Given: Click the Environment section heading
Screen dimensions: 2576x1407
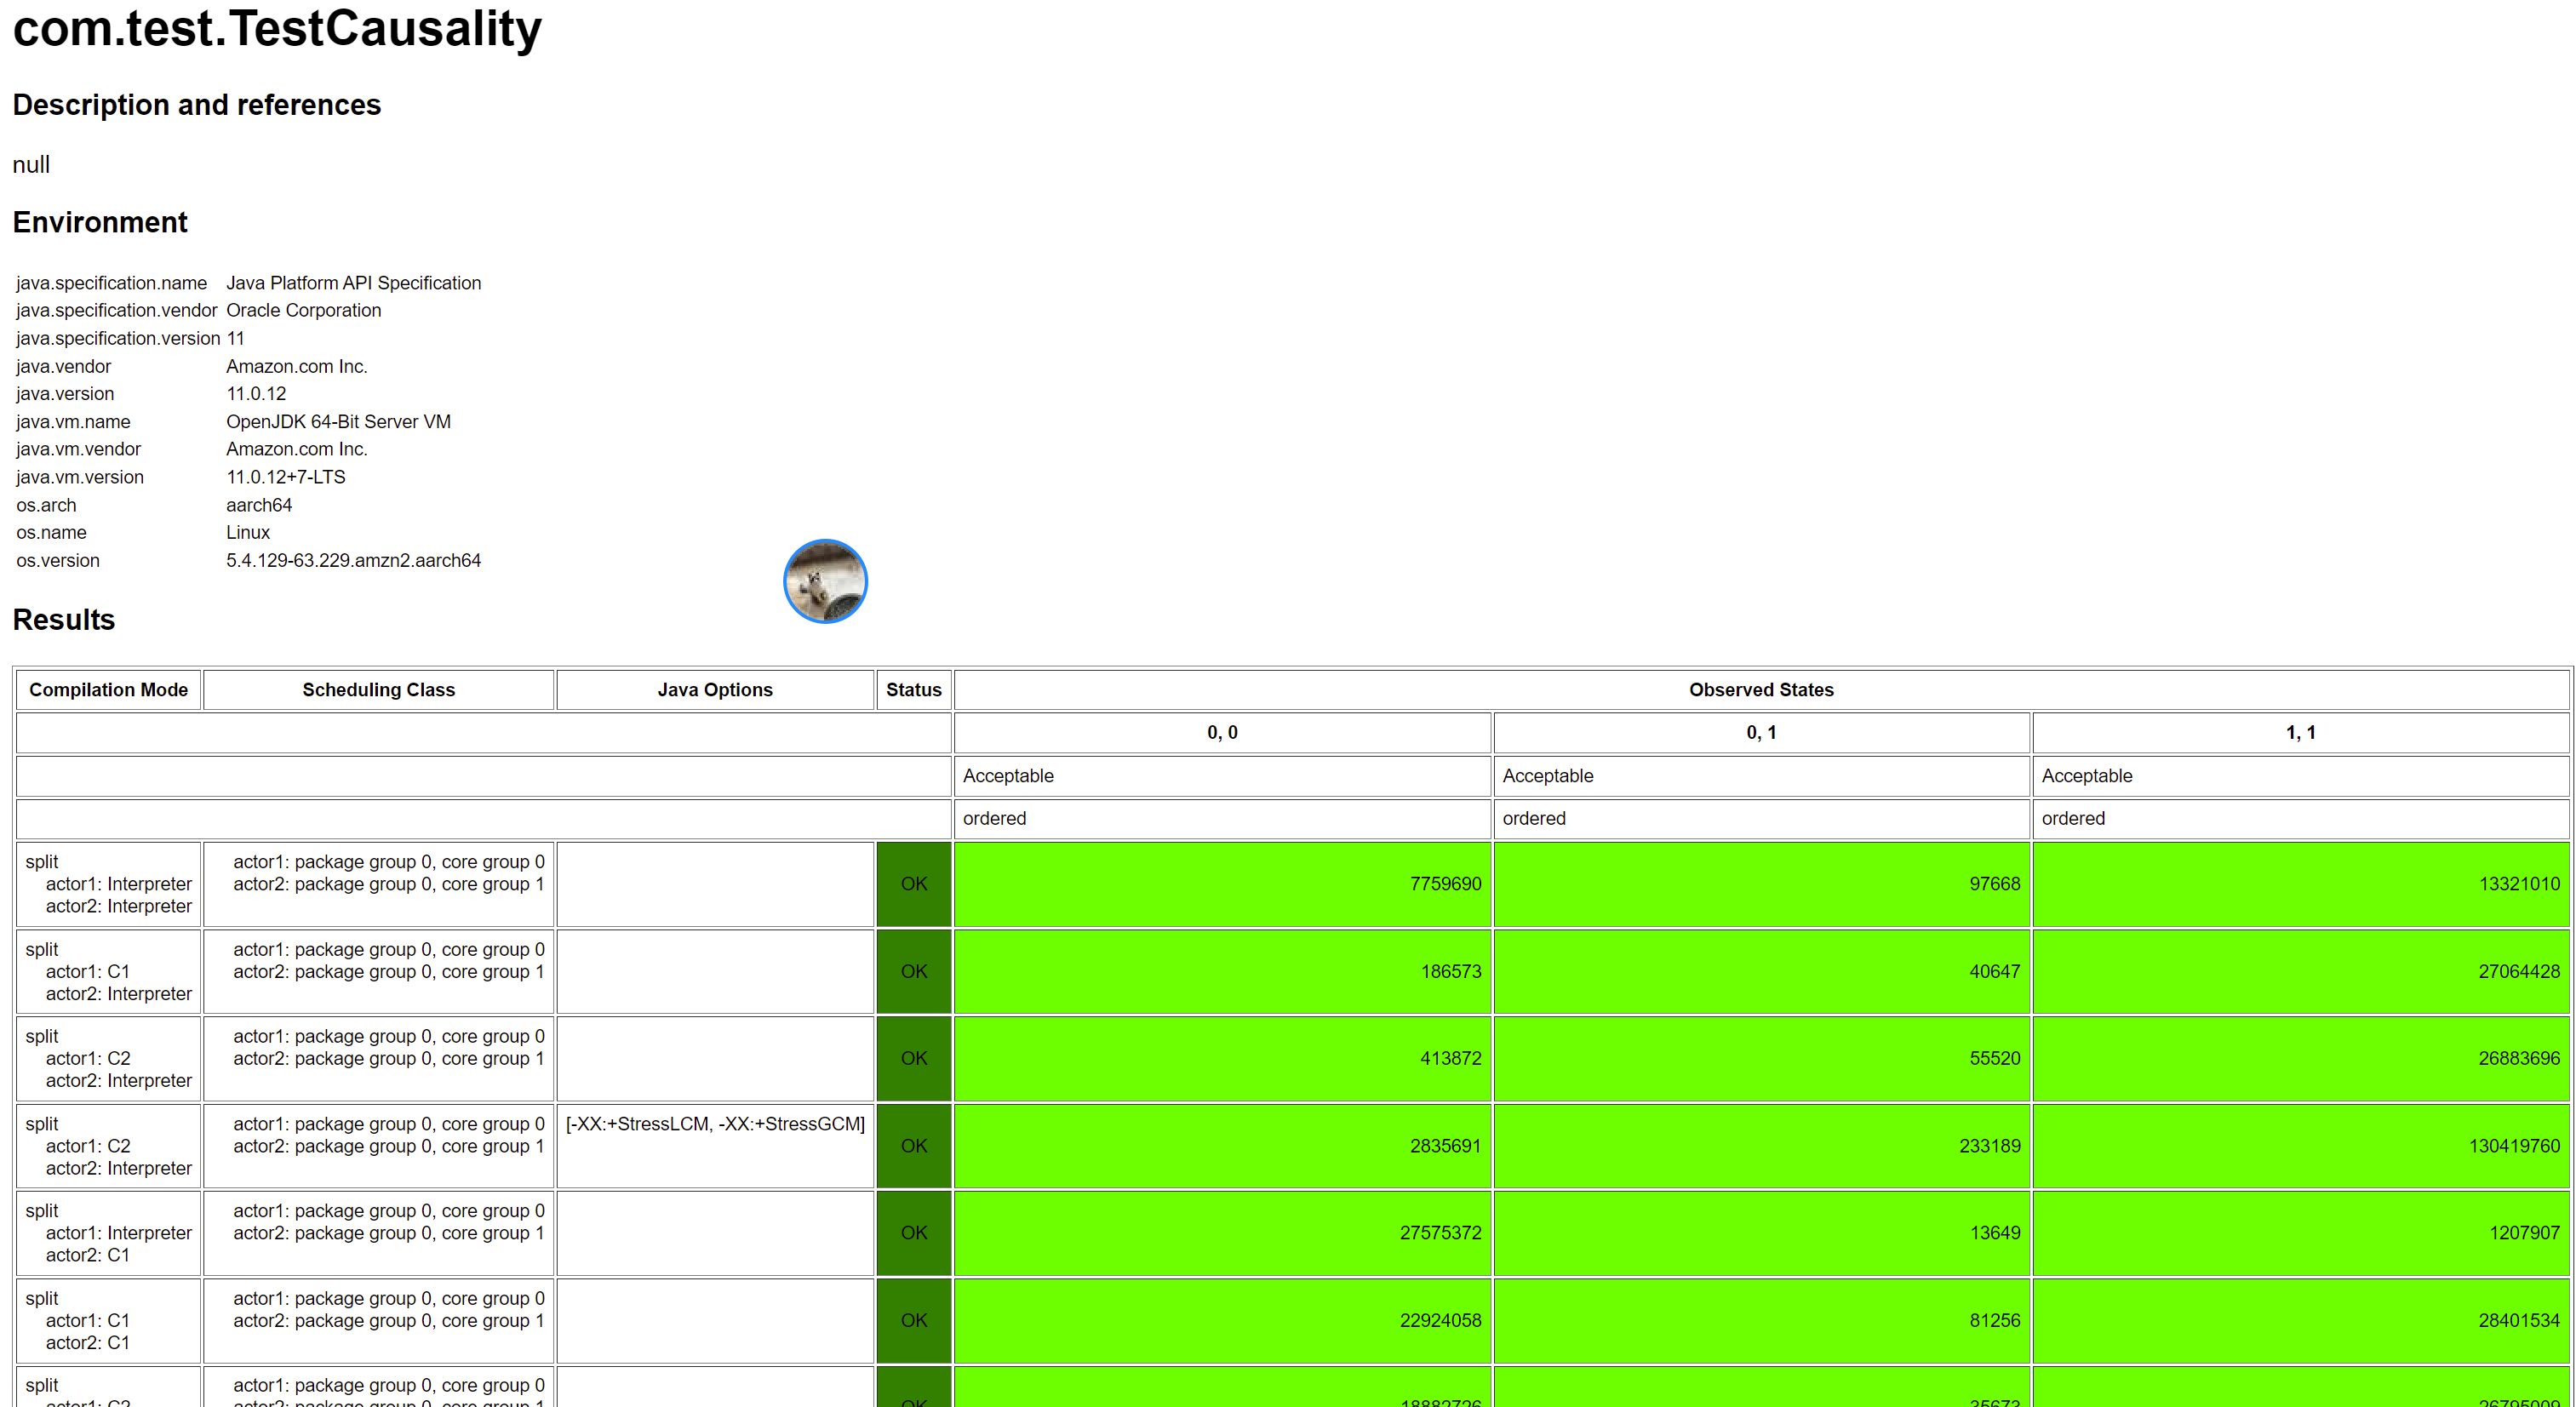Looking at the screenshot, I should point(100,222).
